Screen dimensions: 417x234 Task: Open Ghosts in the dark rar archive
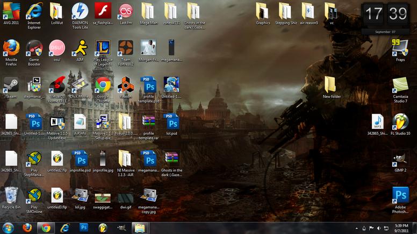coord(171,163)
